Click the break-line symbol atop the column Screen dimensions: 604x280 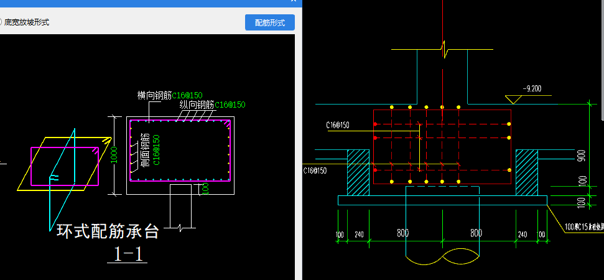(x=443, y=49)
